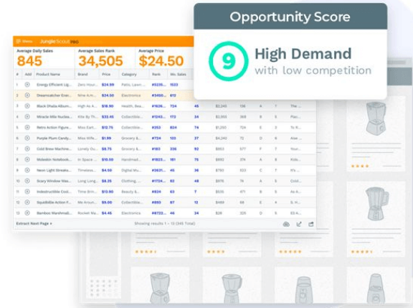413x308 pixels.
Task: Click the share export icon in footer
Action: click(x=311, y=224)
